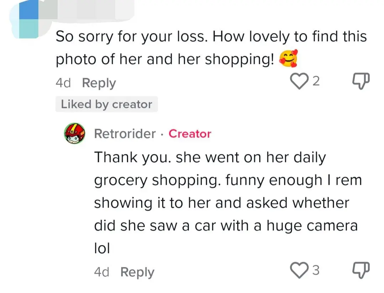The image size is (384, 293).
Task: Open Retrorider's username link
Action: point(125,134)
